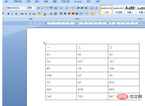Center the text

tap(65, 14)
